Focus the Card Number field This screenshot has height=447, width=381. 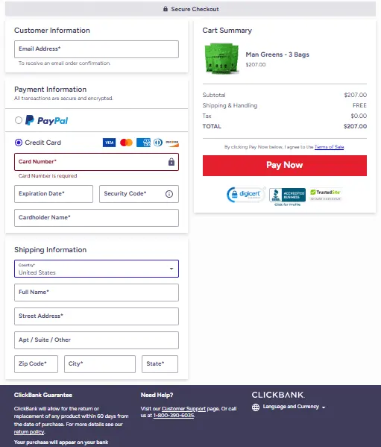[x=96, y=162]
